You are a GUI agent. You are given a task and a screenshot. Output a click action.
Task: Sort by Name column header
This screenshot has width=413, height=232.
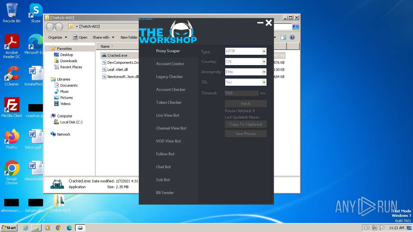[105, 46]
